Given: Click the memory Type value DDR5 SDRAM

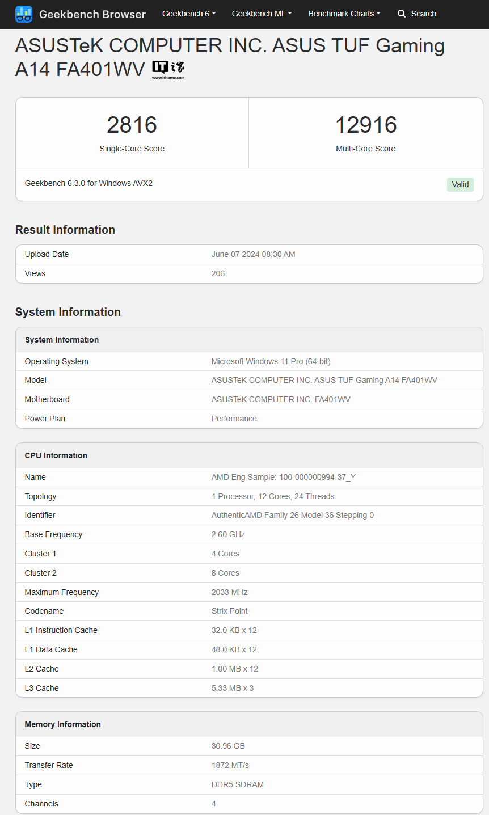Looking at the screenshot, I should (x=238, y=784).
